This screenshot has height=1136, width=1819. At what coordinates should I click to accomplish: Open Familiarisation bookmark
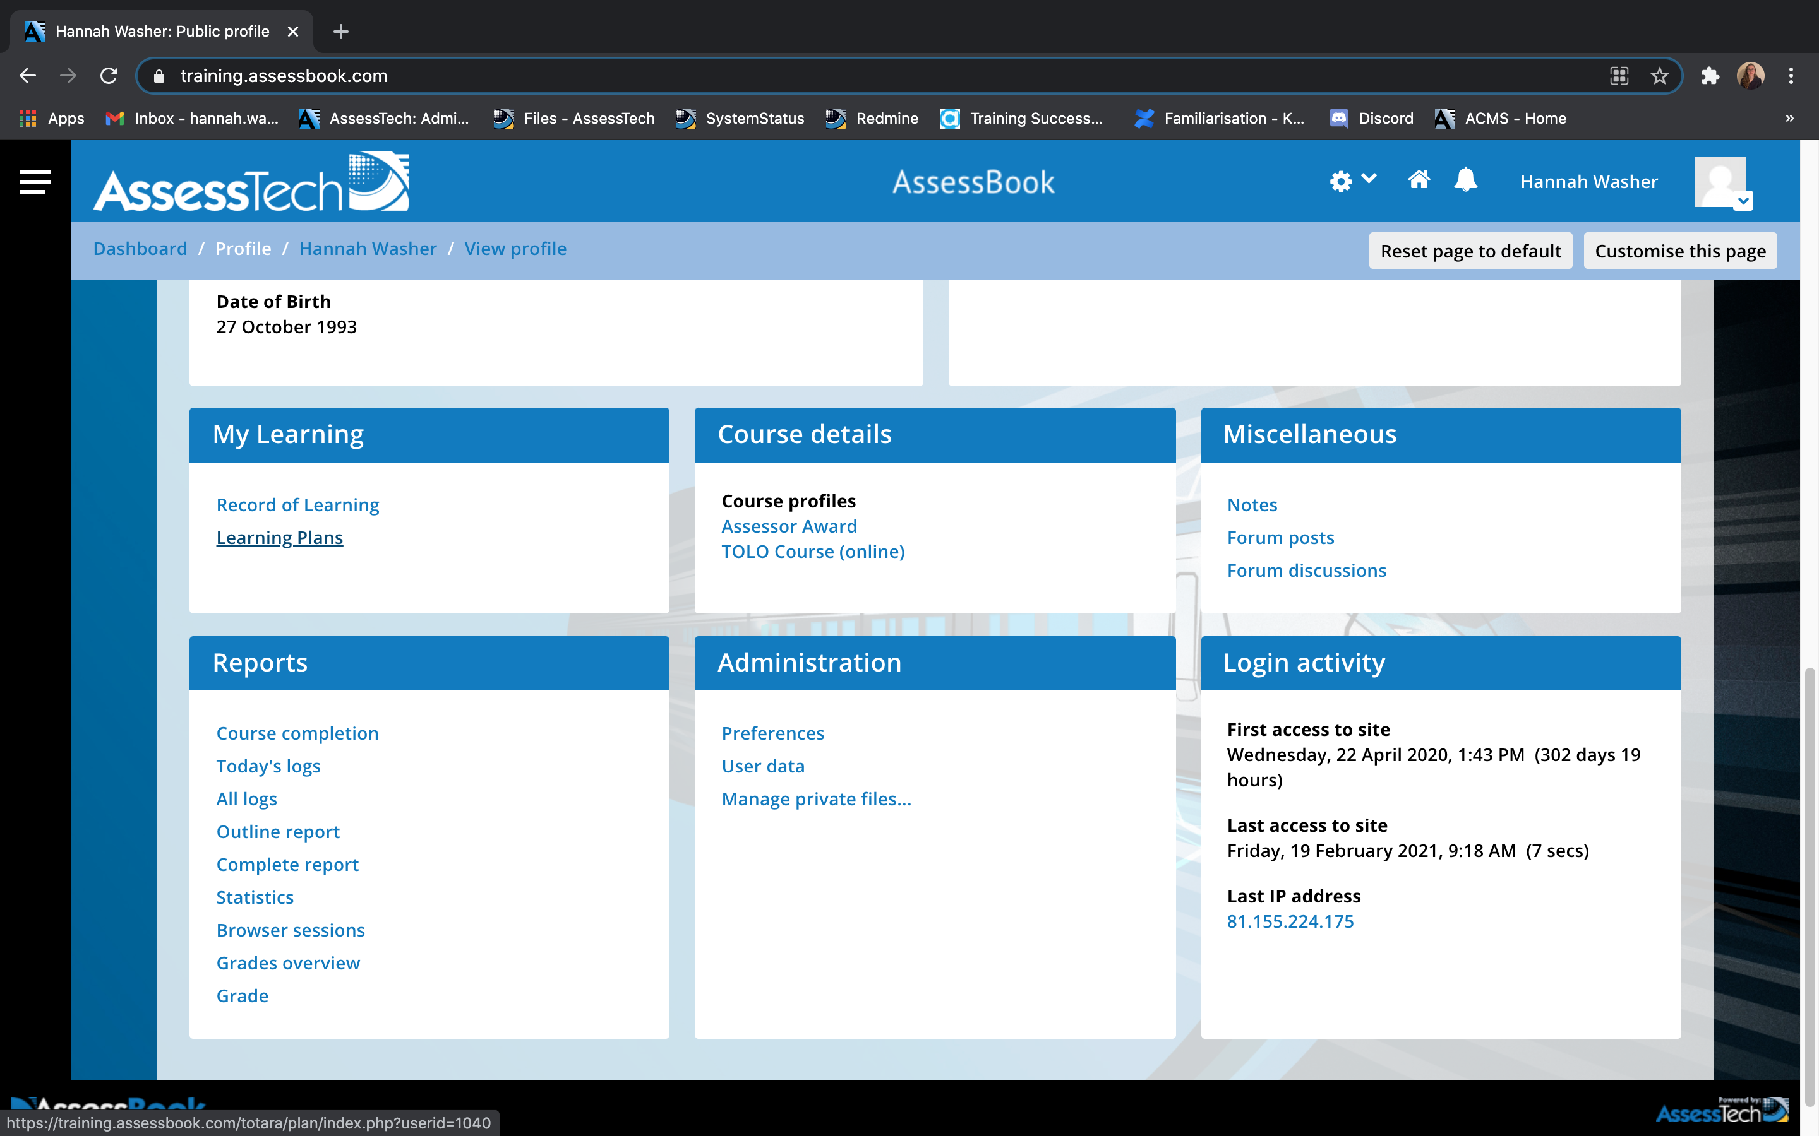(1219, 118)
